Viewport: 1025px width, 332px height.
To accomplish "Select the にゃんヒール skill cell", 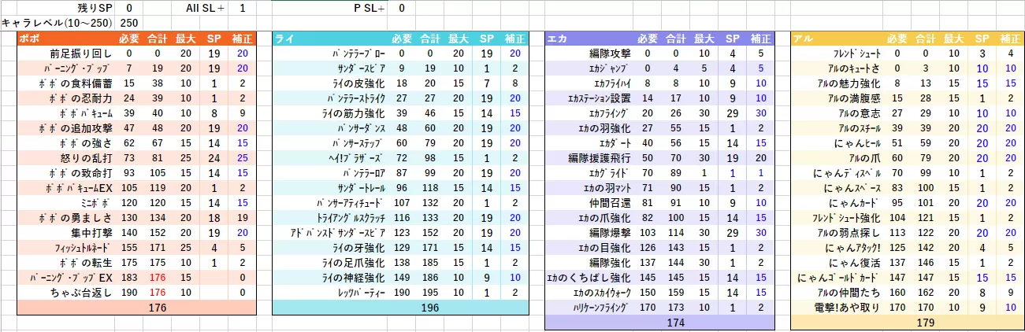I will (x=837, y=142).
